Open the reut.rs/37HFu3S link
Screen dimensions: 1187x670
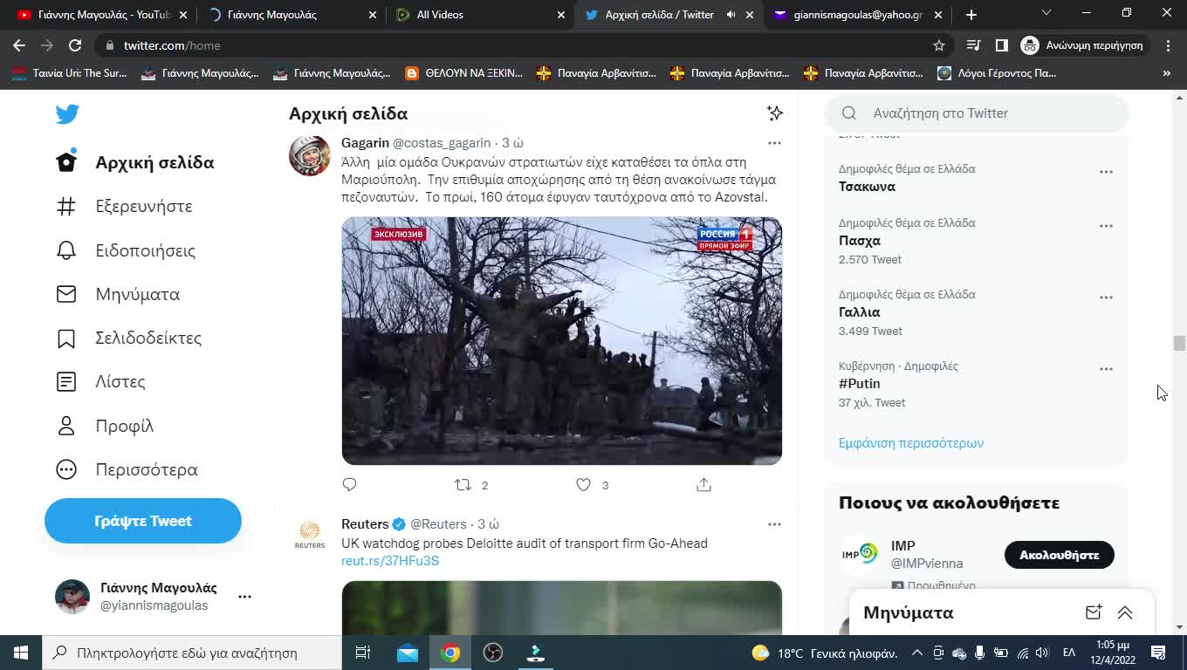390,561
